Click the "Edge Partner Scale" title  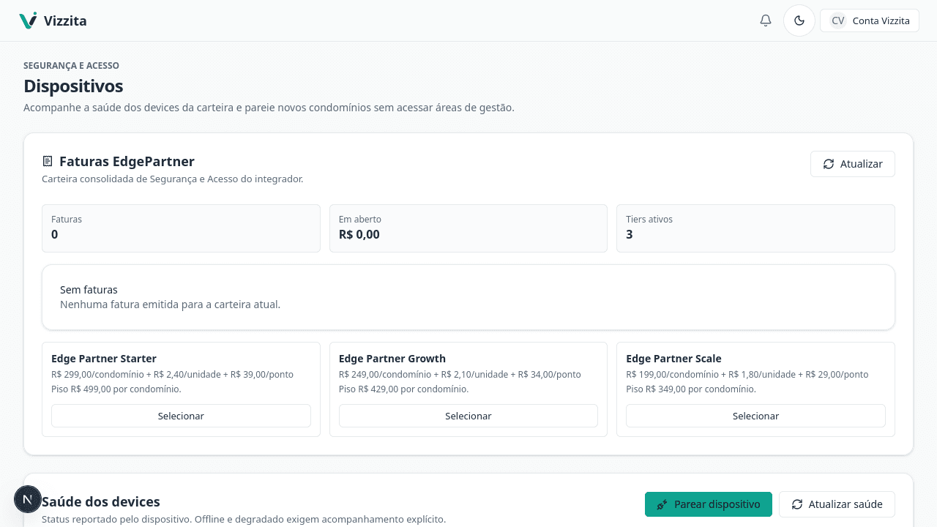click(x=673, y=359)
